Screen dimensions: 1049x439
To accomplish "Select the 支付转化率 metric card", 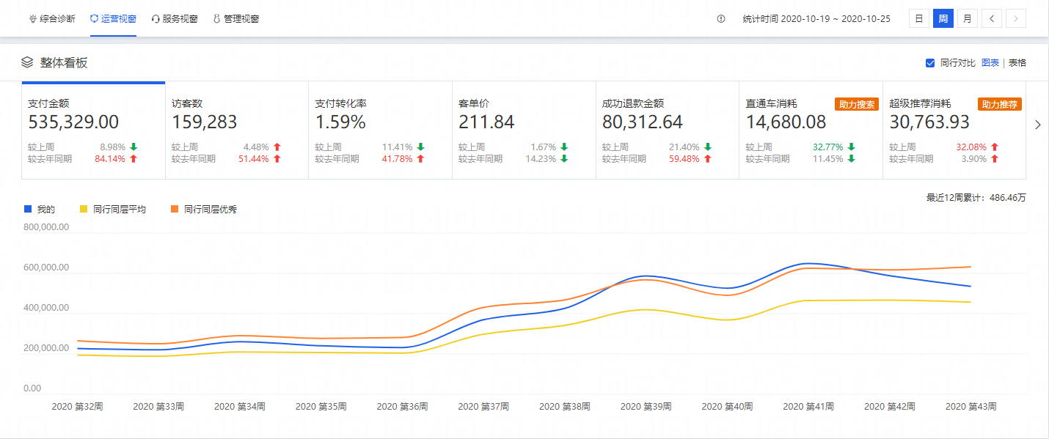I will tap(380, 130).
